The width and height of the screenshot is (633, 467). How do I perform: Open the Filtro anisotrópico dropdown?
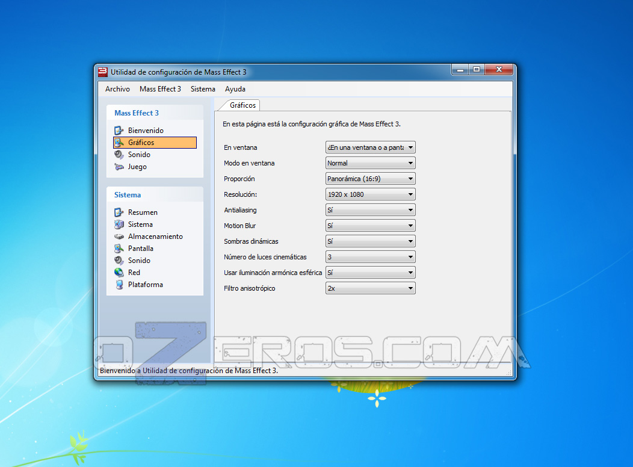(370, 288)
